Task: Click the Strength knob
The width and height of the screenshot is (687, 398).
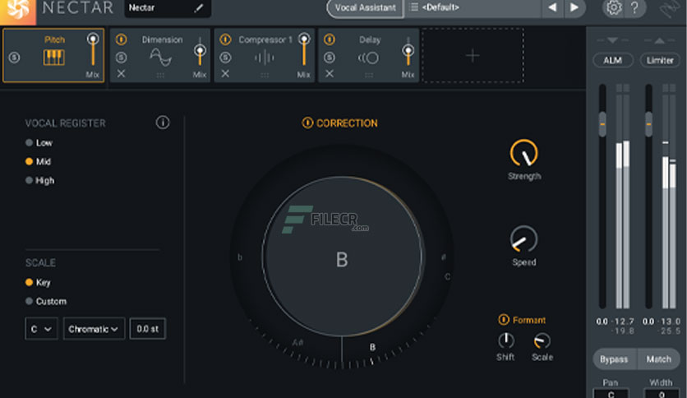Action: click(x=524, y=154)
